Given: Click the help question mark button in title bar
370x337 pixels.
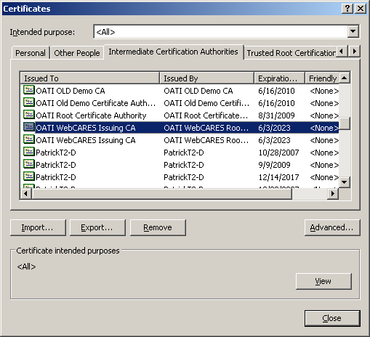Looking at the screenshot, I should click(347, 9).
